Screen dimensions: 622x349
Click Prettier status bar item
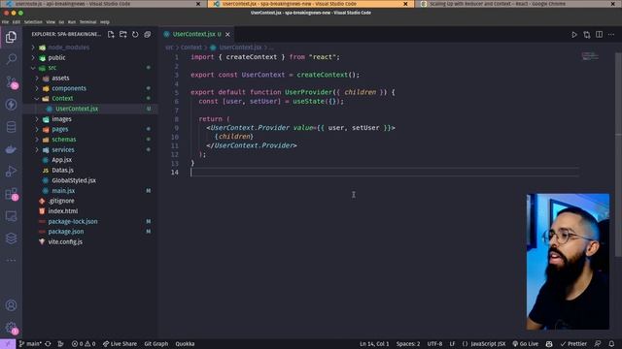(x=573, y=344)
